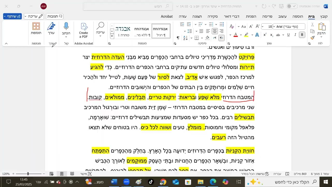This screenshot has height=187, width=332.
Task: Click accessibility status נגישות
Action: (x=253, y=174)
